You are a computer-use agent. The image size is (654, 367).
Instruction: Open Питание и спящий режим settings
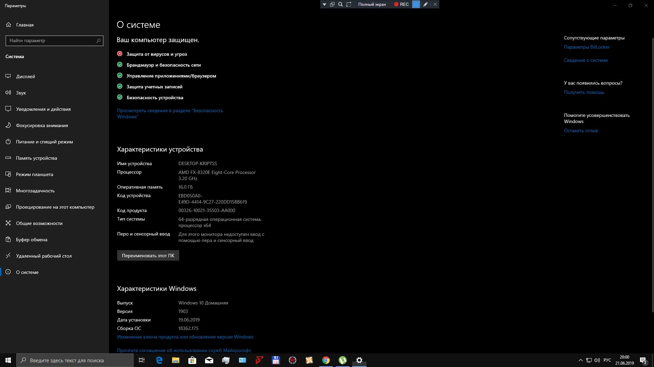44,142
